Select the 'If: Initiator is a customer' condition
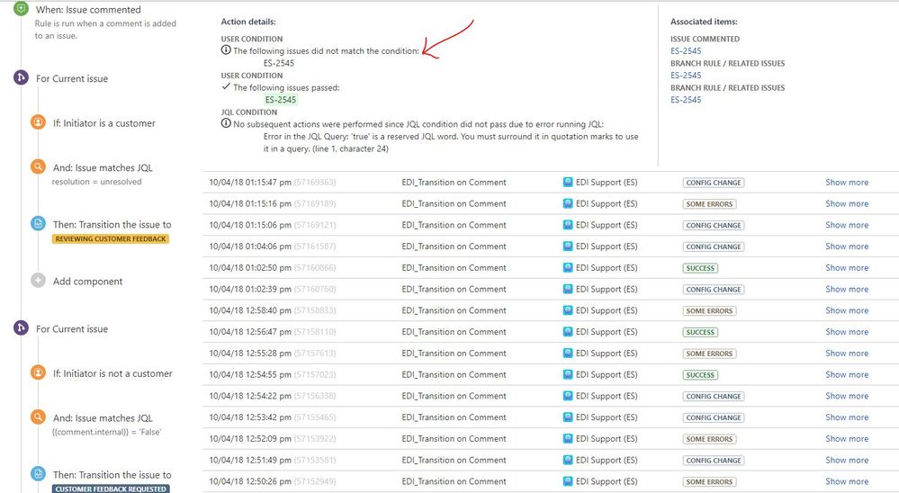Viewport: 899px width, 493px height. (103, 123)
